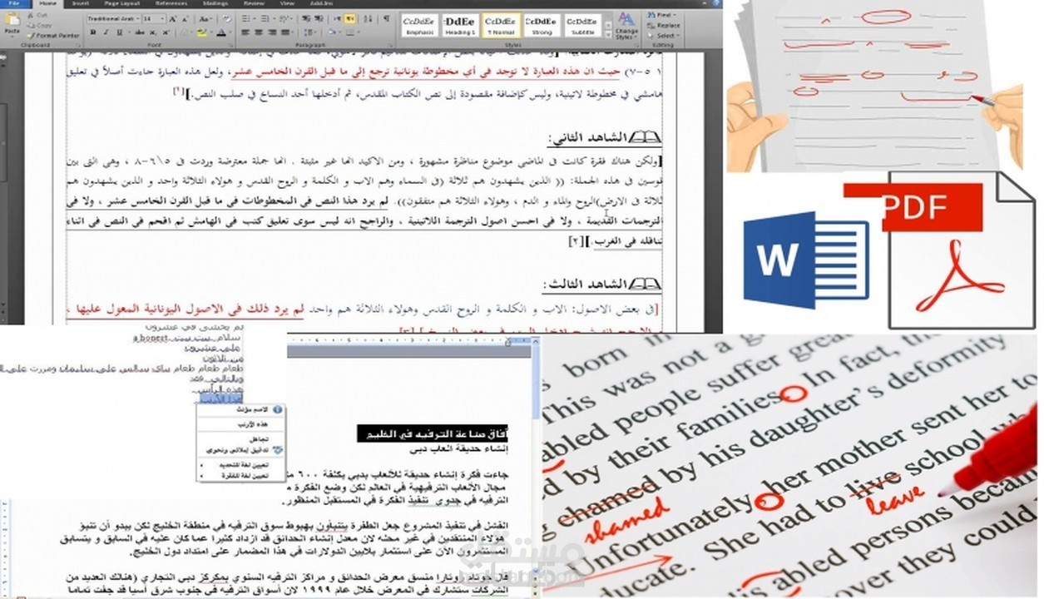Open Word Help via the question mark icon
The width and height of the screenshot is (1044, 599).
tap(716, 3)
